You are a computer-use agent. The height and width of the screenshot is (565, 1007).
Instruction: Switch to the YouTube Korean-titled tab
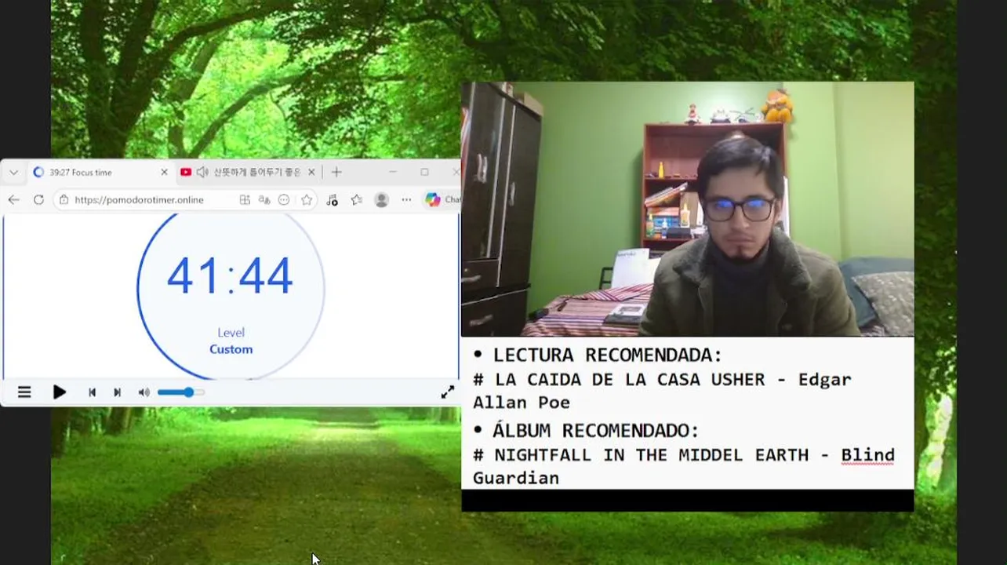coord(247,172)
